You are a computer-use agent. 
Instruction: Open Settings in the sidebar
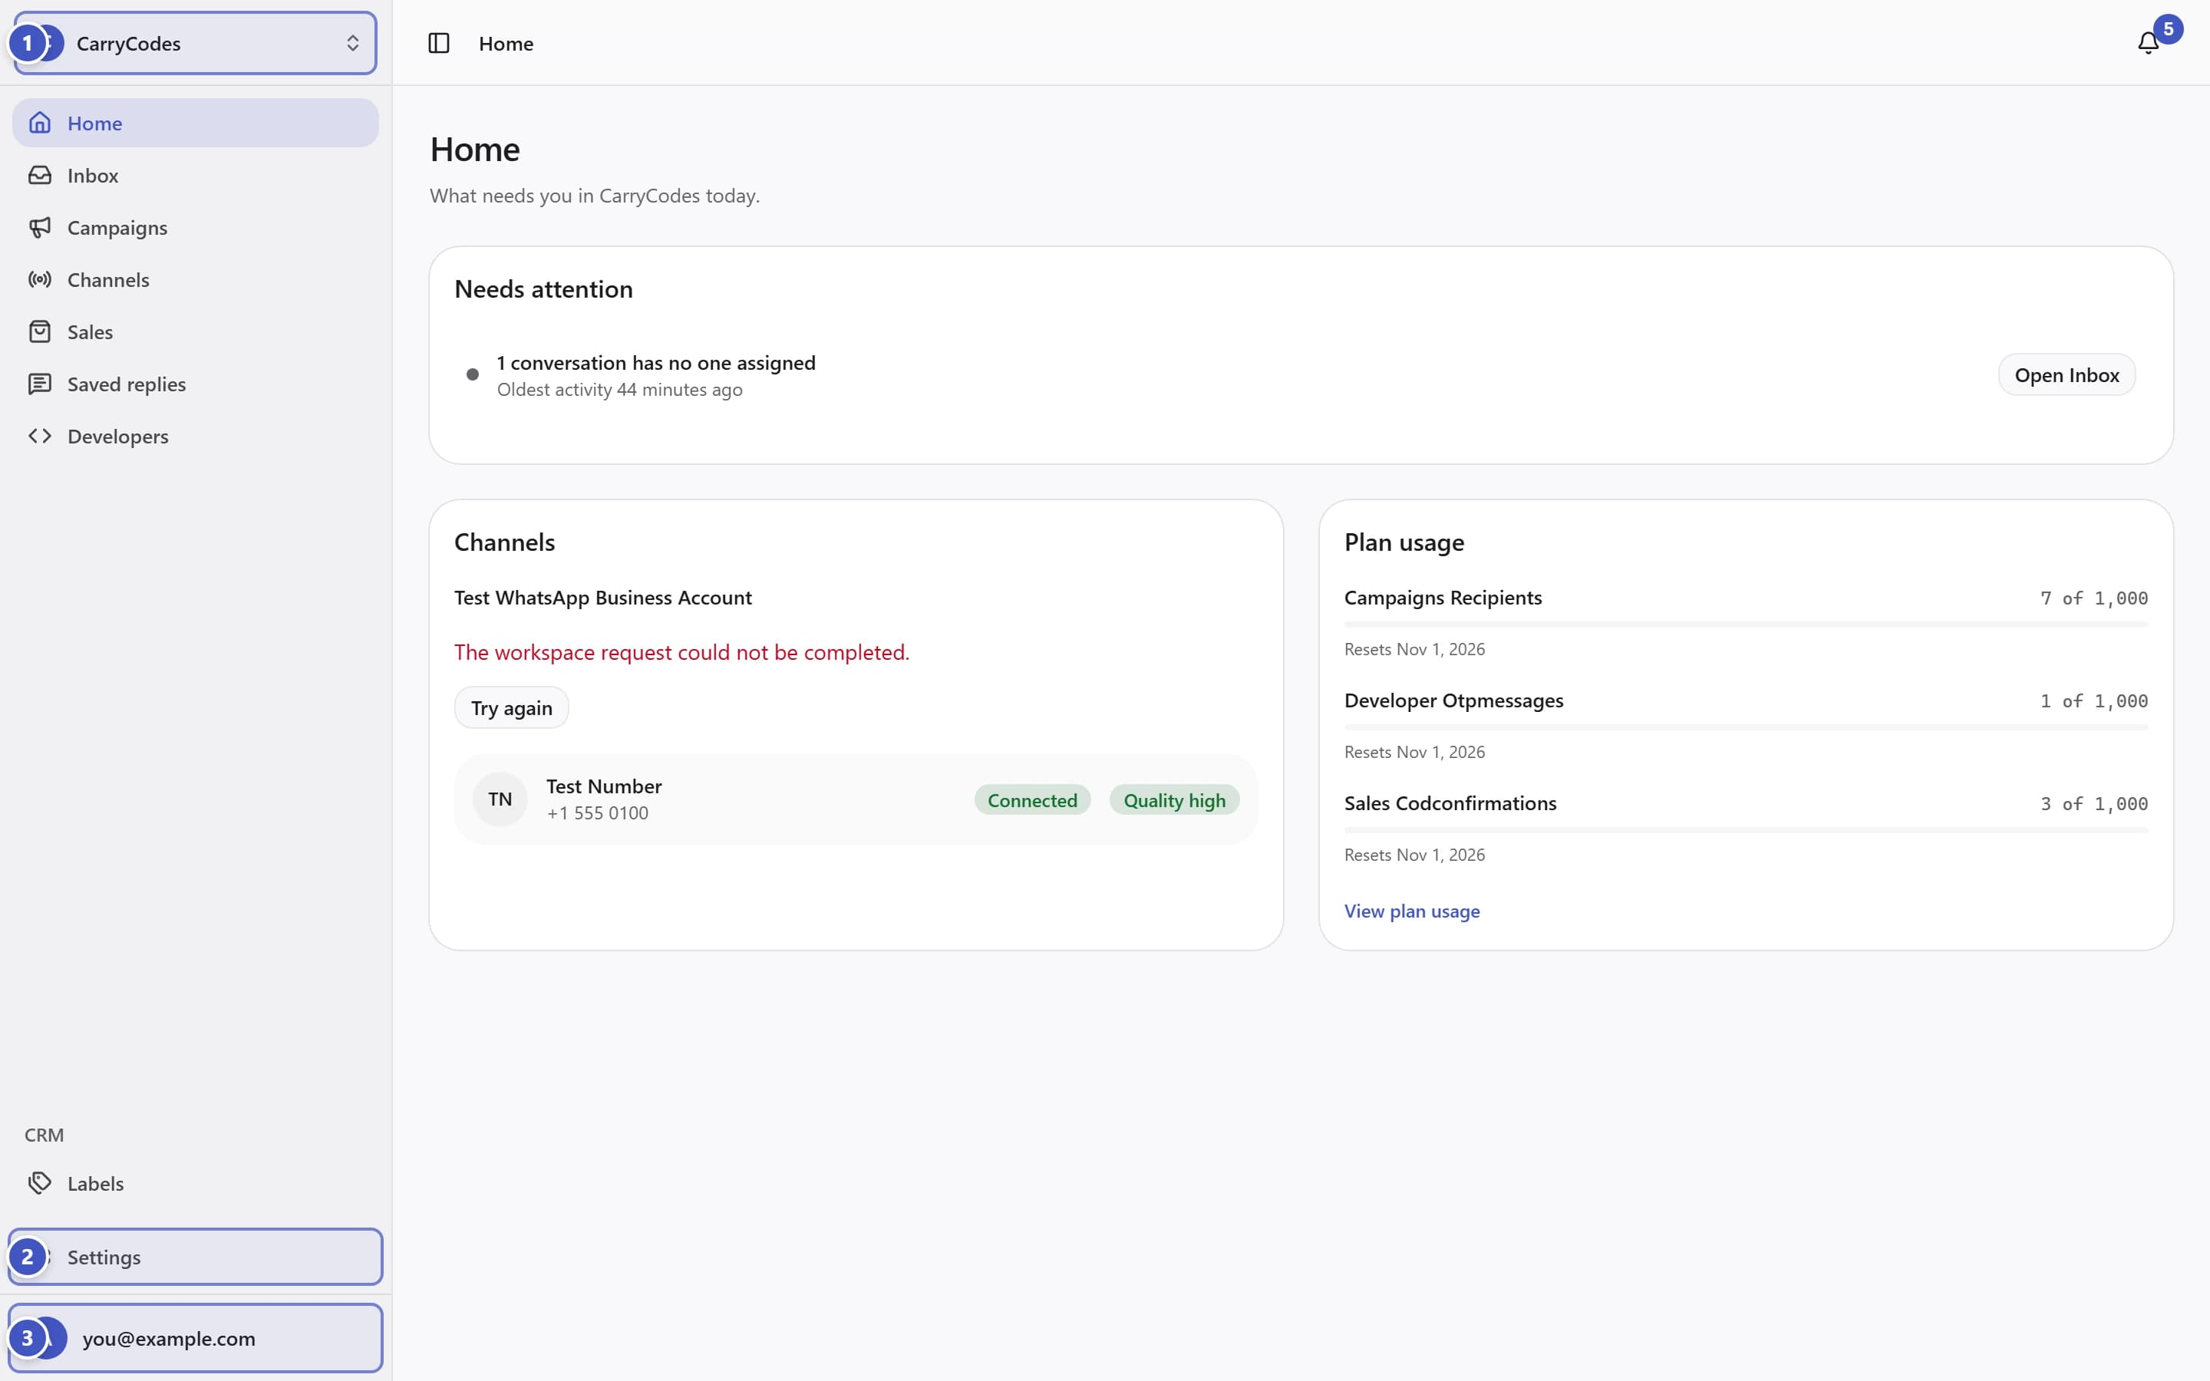196,1257
